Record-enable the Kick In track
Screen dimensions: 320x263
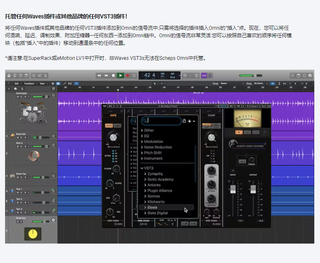click(25, 147)
